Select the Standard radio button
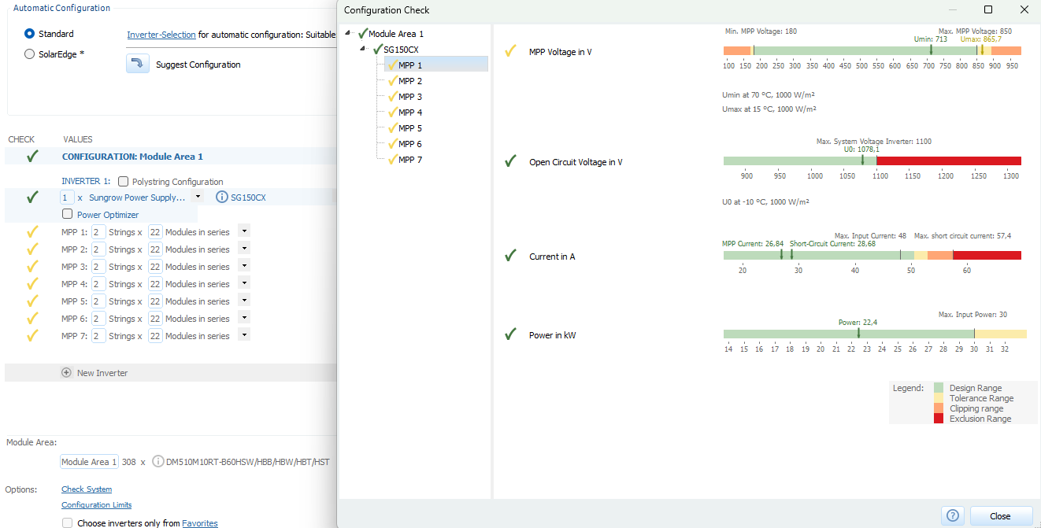This screenshot has width=1041, height=528. click(30, 34)
